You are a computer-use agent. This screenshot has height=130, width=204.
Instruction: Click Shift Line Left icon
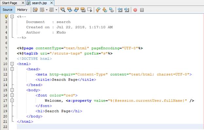(x=120, y=10)
